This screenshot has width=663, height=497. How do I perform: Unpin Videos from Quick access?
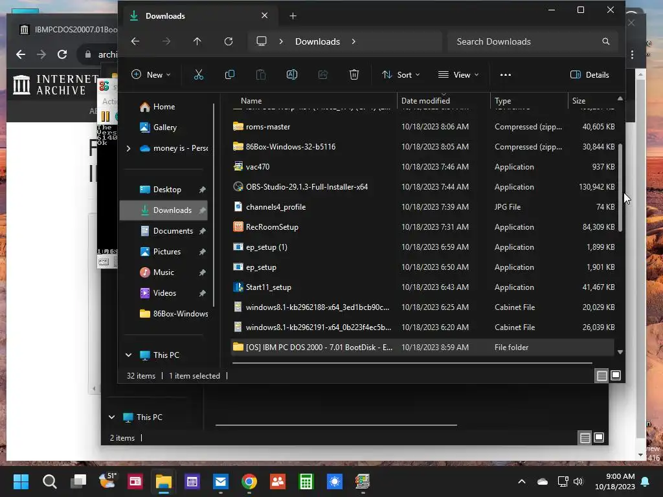click(x=203, y=293)
